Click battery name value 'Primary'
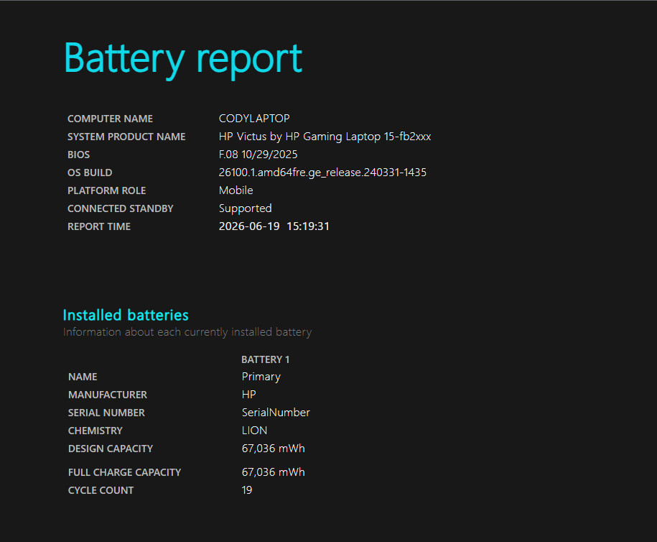This screenshot has width=657, height=542. tap(261, 377)
